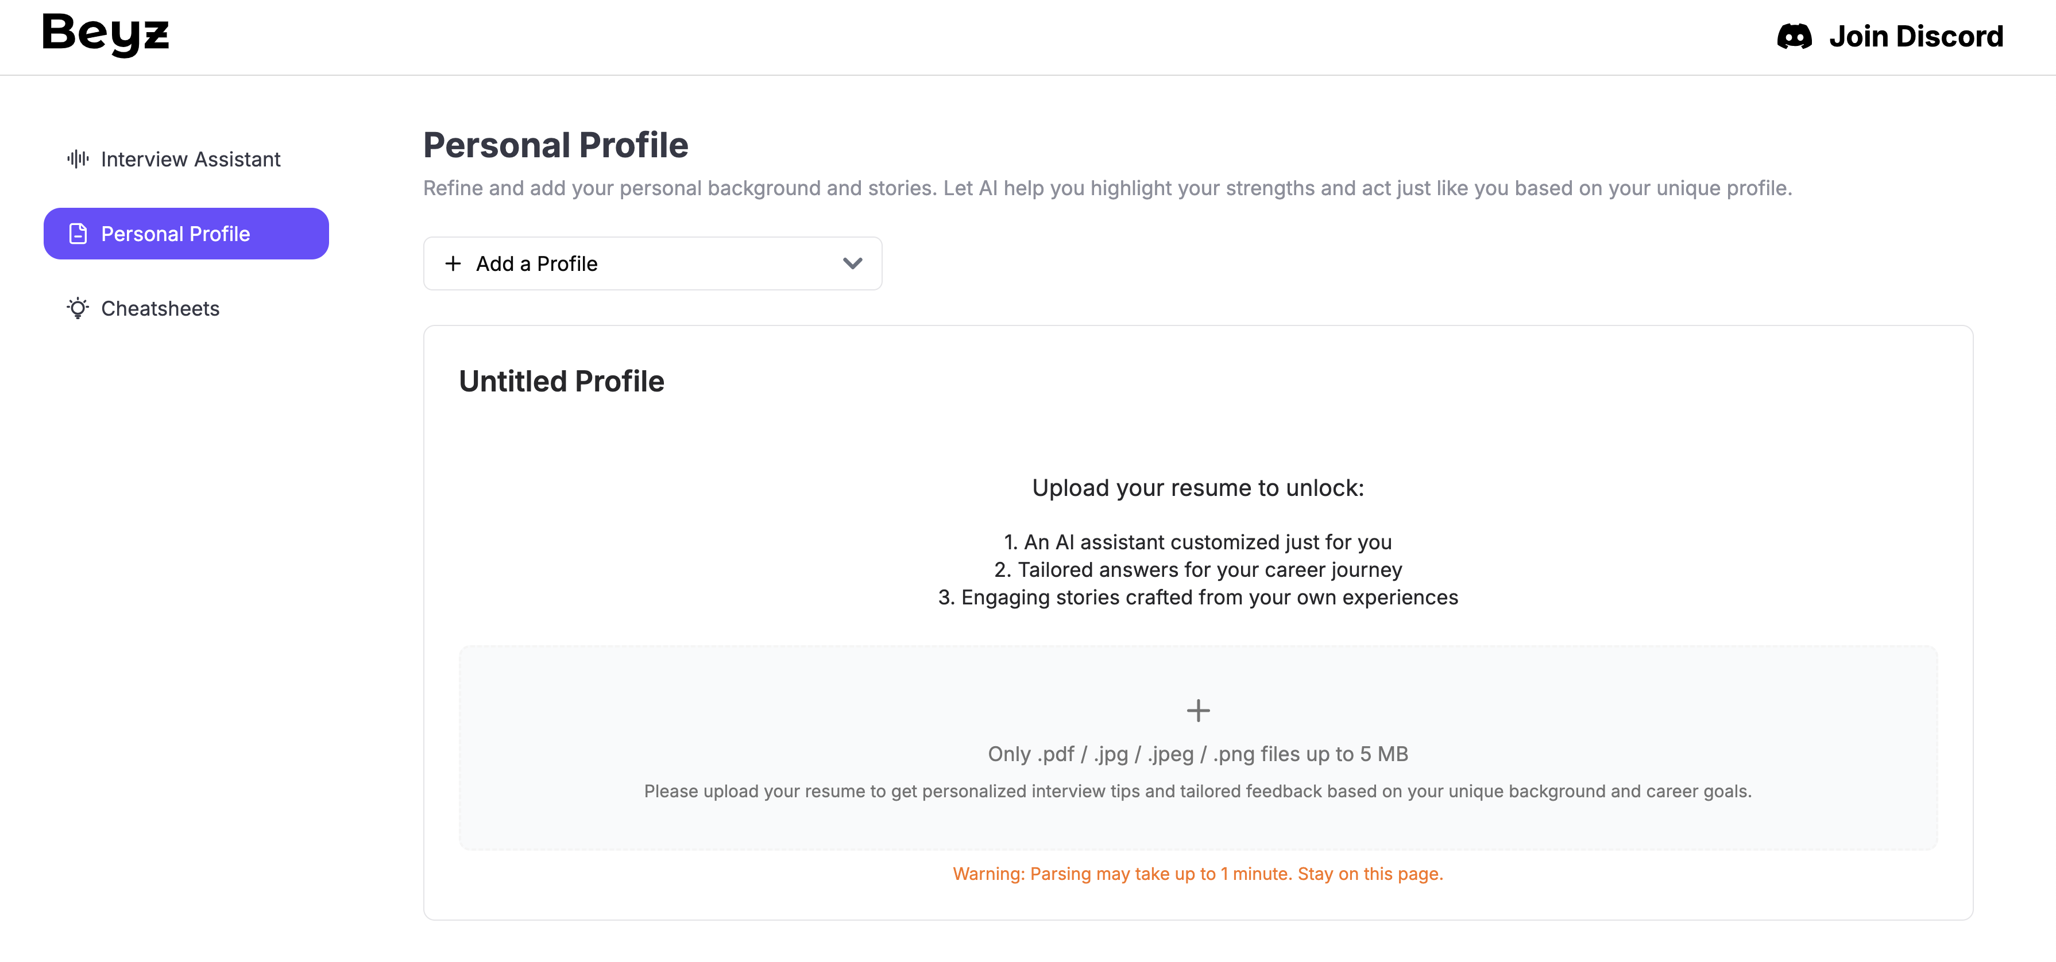Click the Personal Profile document icon
The height and width of the screenshot is (962, 2056).
click(x=78, y=234)
